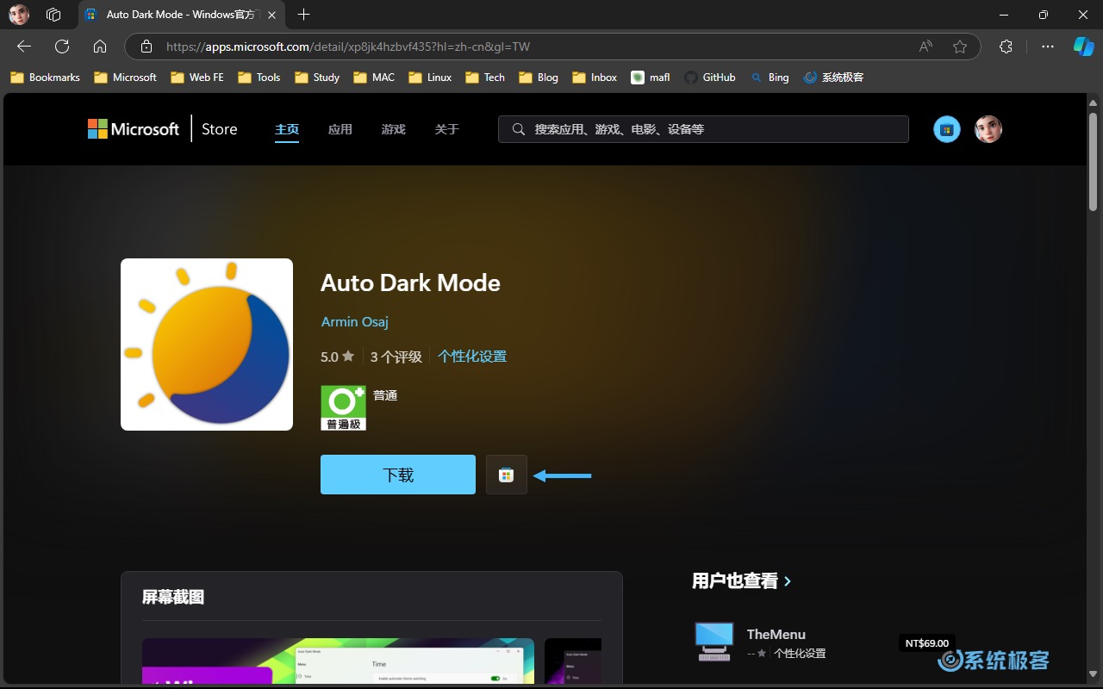Open developer Armin Osaj link

(x=355, y=321)
